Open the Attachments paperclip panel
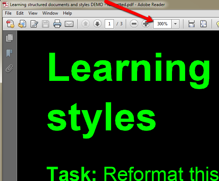The height and width of the screenshot is (181, 219). pyautogui.click(x=9, y=68)
